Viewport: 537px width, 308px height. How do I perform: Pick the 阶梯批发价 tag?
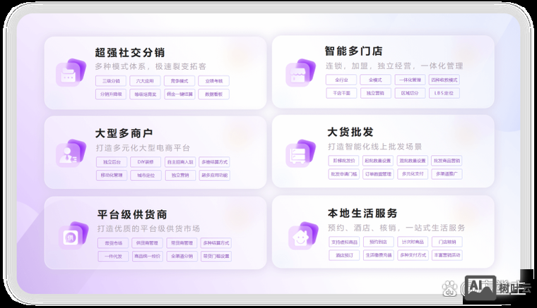344,161
